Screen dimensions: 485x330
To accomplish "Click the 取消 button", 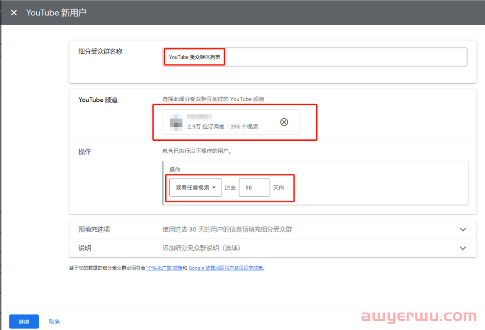I will tap(54, 321).
